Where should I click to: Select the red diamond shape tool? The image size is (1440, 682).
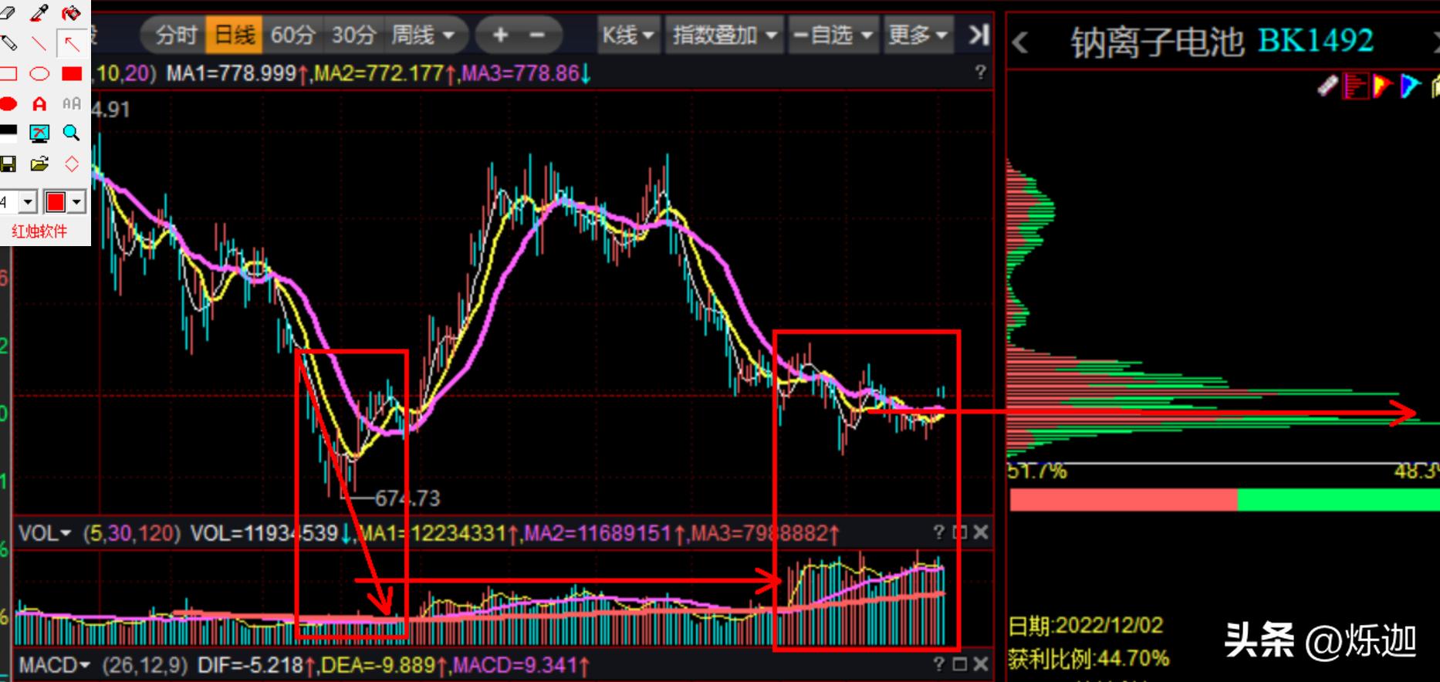click(71, 164)
